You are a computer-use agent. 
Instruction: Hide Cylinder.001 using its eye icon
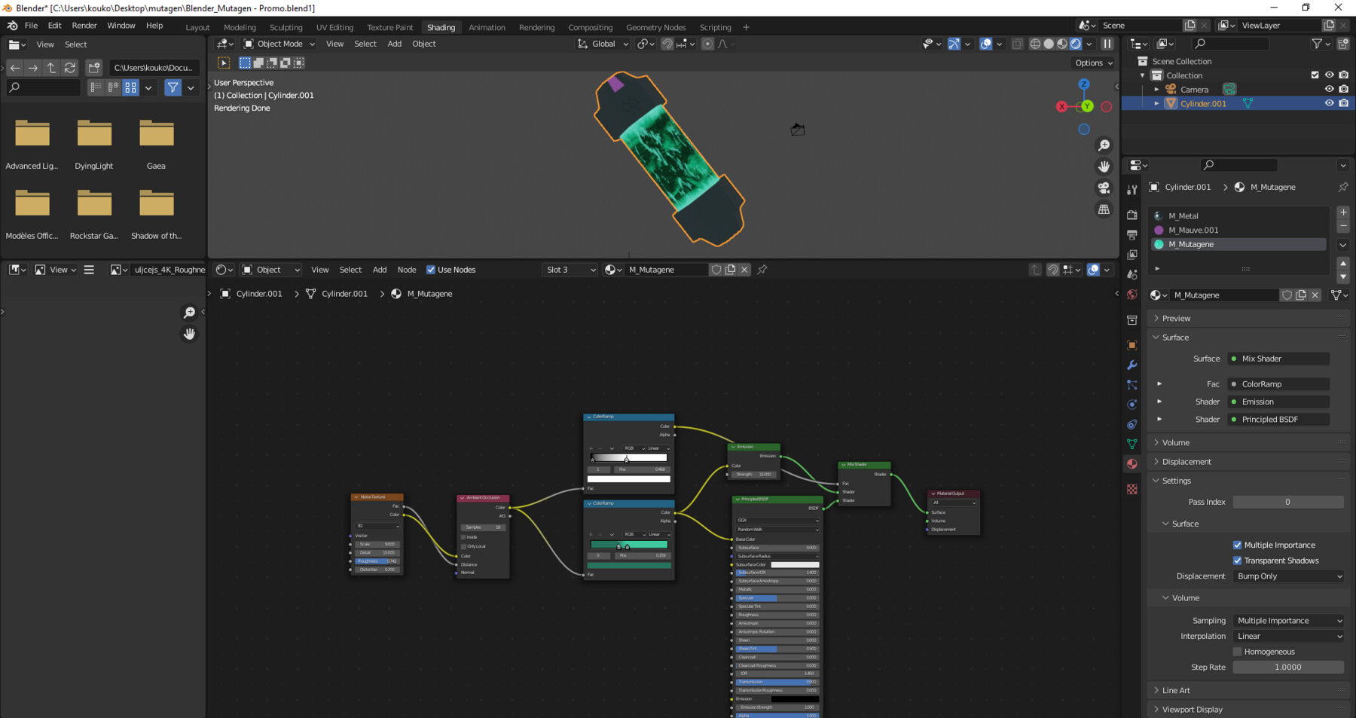click(1329, 103)
